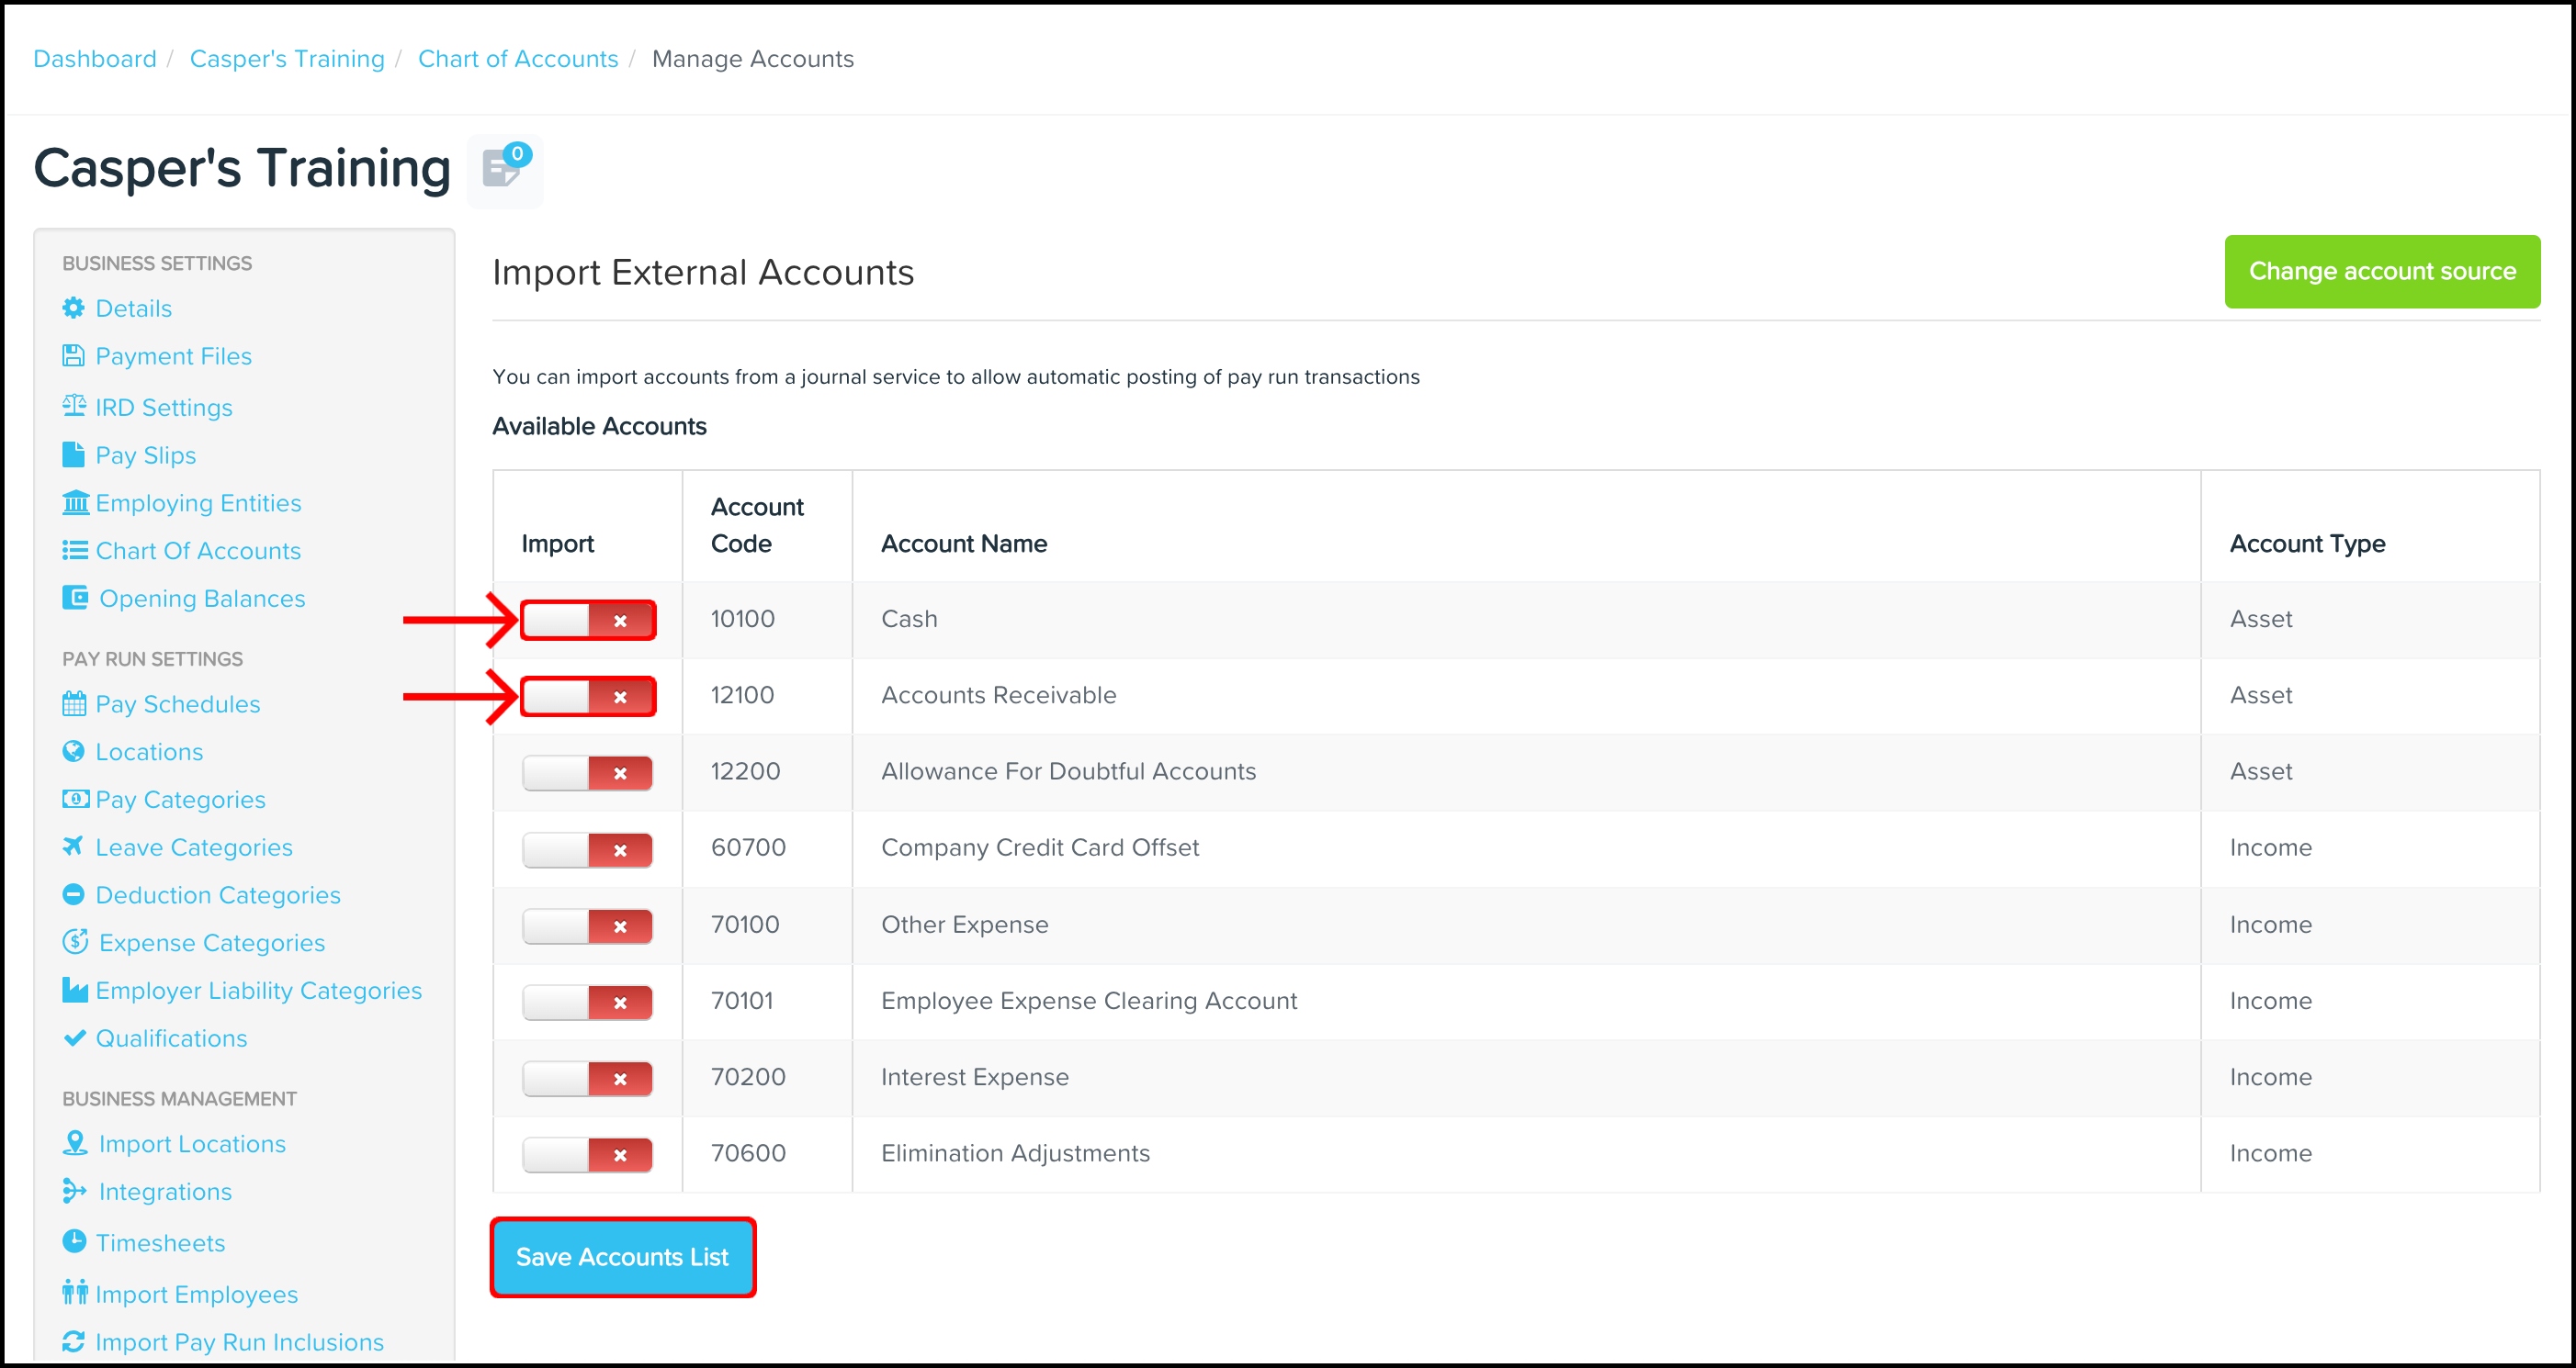Screen dimensions: 2576x1368
Task: Click the Pay Schedules calendar icon
Action: click(74, 703)
